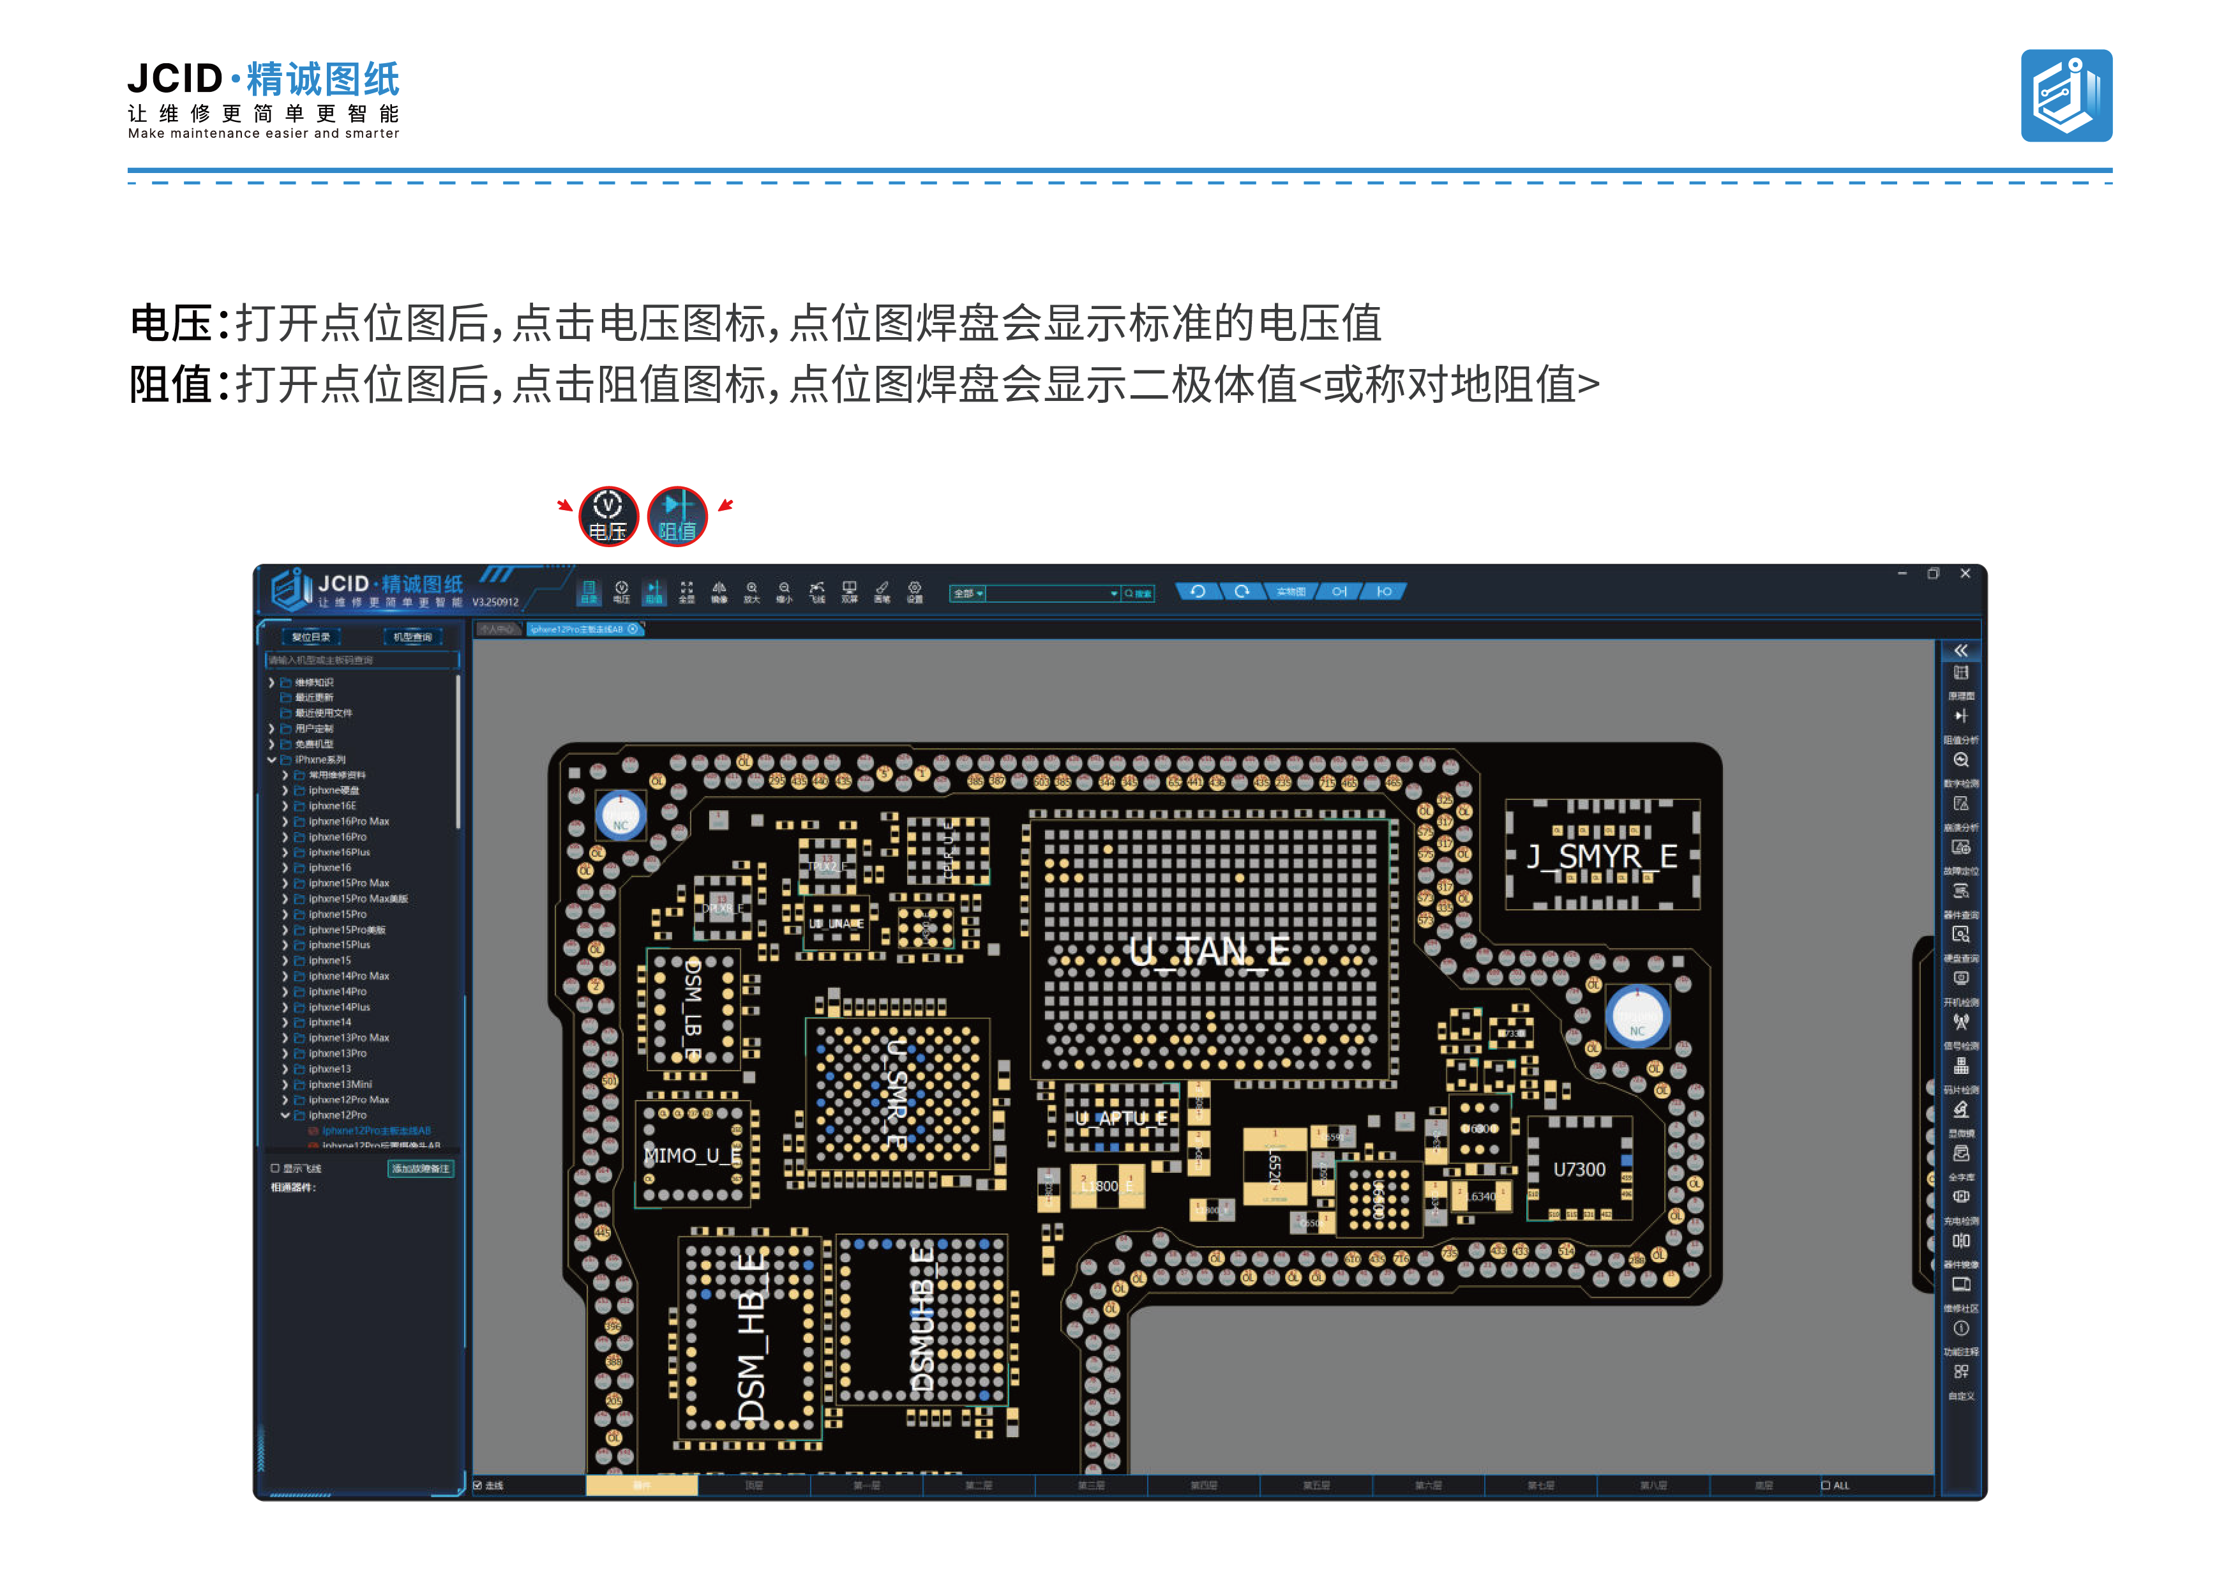Screen dimensions: 2240x1584
Task: Click the 镜像 mirror tool icon
Action: coord(719,591)
